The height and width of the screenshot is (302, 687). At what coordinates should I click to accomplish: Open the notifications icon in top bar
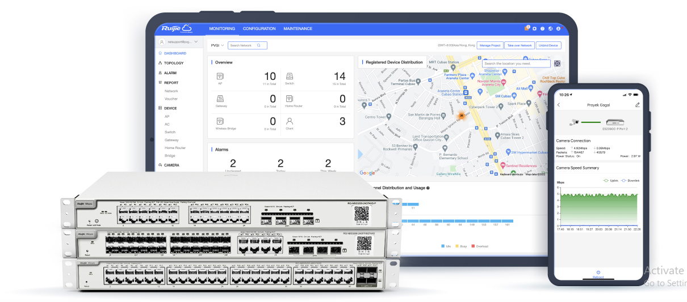[x=526, y=28]
